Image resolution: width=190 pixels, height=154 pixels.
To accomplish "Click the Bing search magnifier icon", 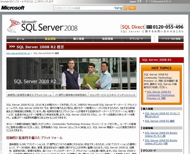I will 125,8.
